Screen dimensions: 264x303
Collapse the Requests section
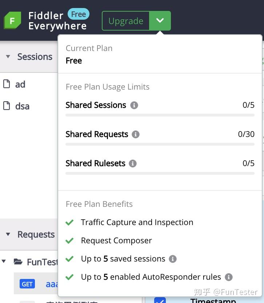[8, 235]
